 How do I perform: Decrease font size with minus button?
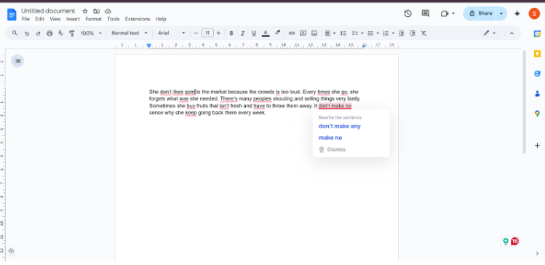[196, 33]
